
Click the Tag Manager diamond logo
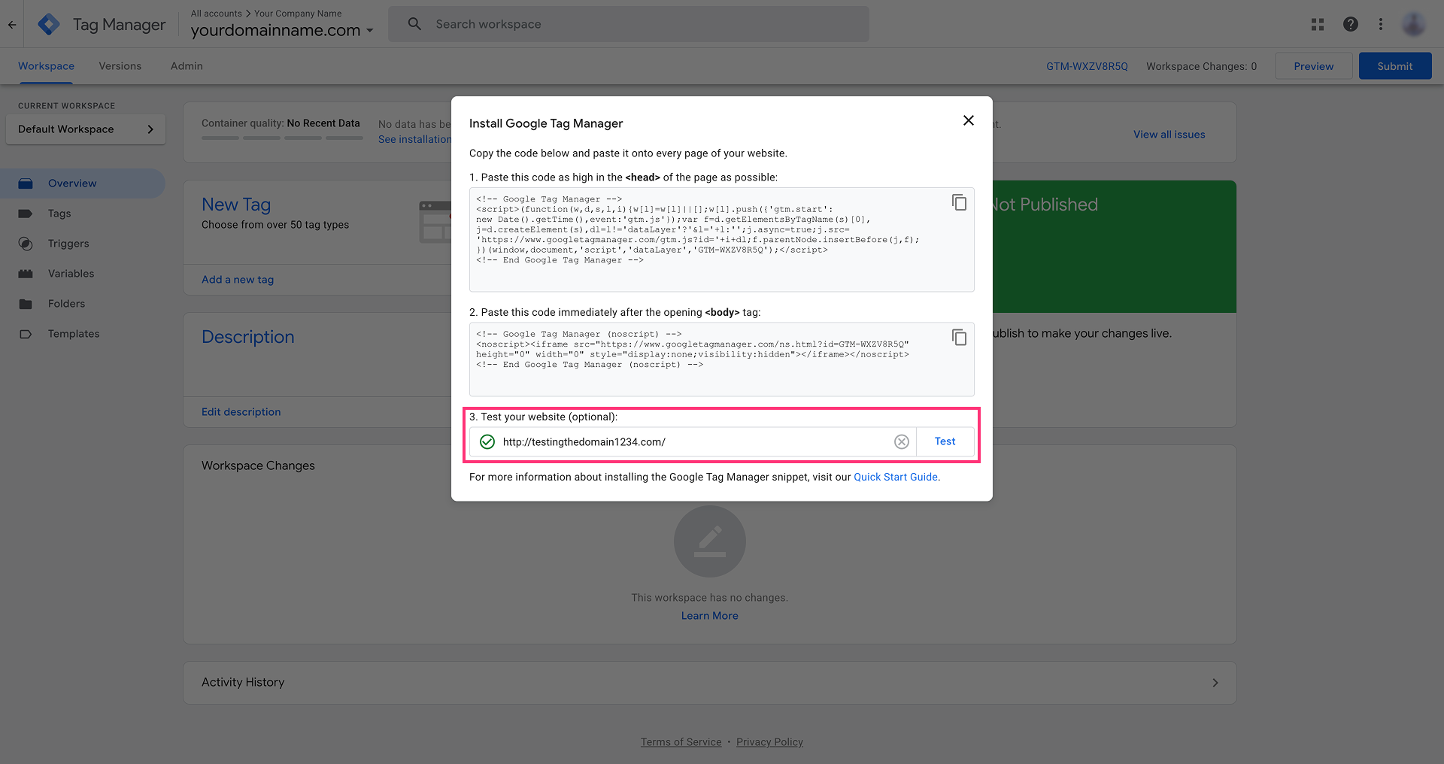coord(49,24)
